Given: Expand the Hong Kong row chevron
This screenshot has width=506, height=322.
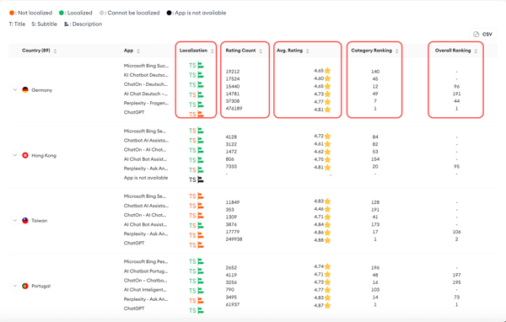Looking at the screenshot, I should [15, 155].
